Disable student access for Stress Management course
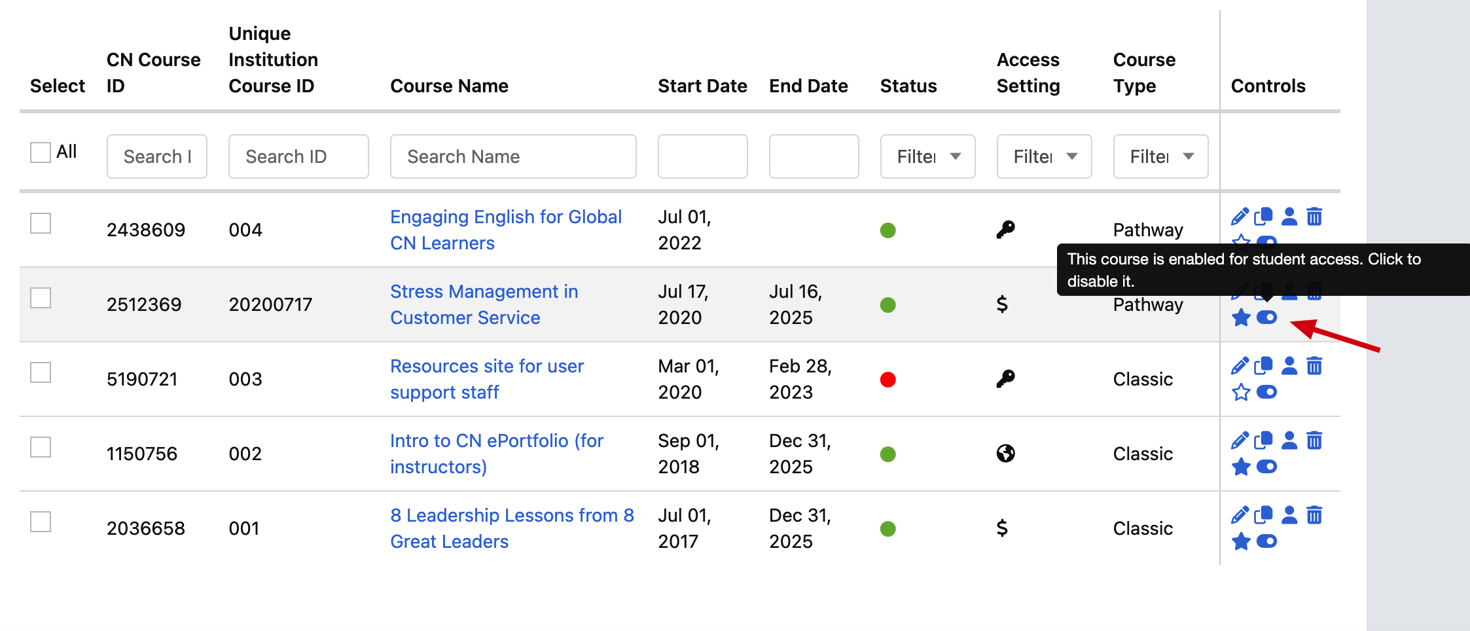1470x631 pixels. click(1267, 318)
